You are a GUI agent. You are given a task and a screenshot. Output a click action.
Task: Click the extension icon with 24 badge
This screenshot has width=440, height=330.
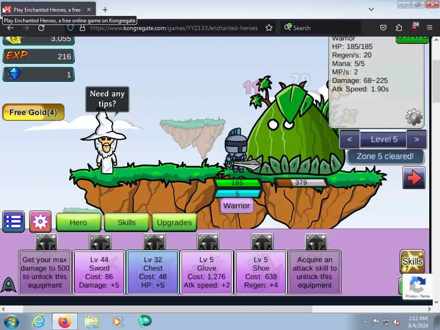click(x=415, y=27)
